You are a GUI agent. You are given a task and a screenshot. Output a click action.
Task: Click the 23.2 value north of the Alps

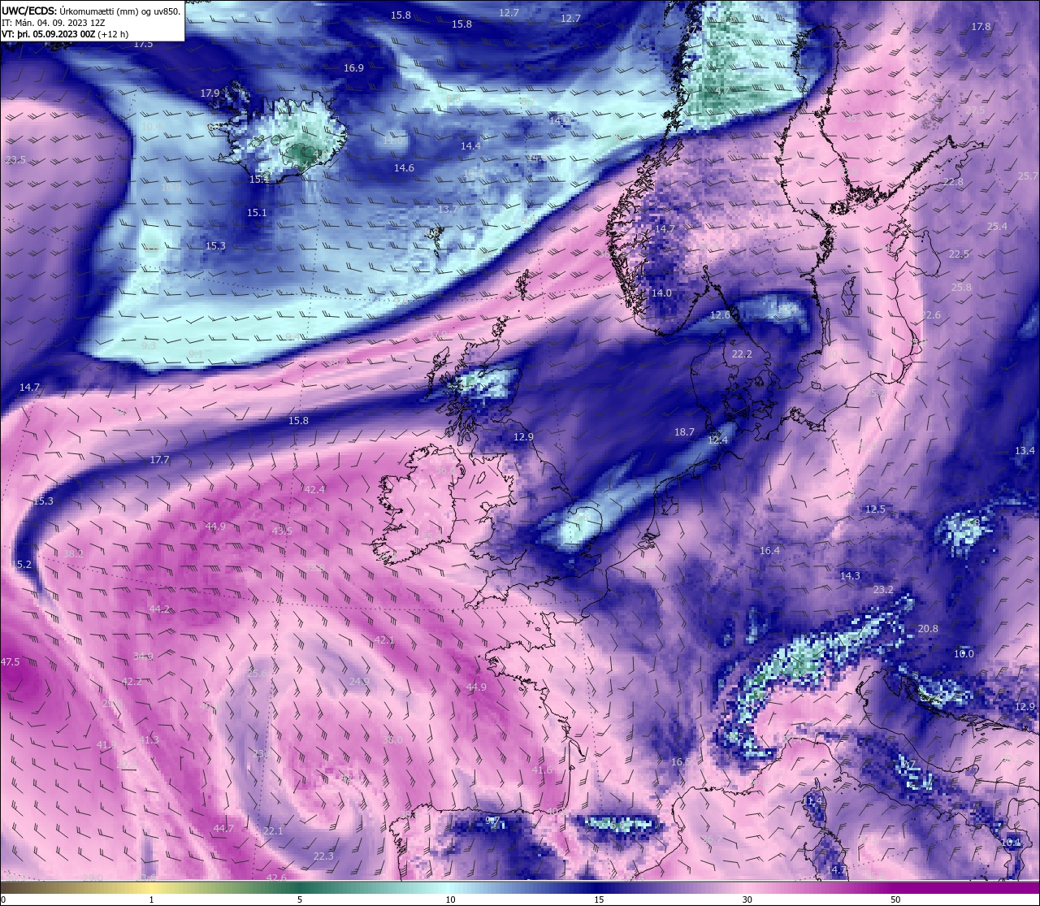pos(883,590)
